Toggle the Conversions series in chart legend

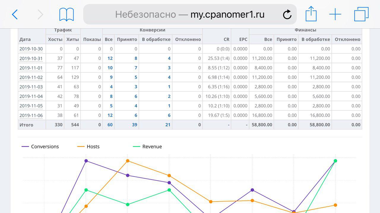point(40,147)
